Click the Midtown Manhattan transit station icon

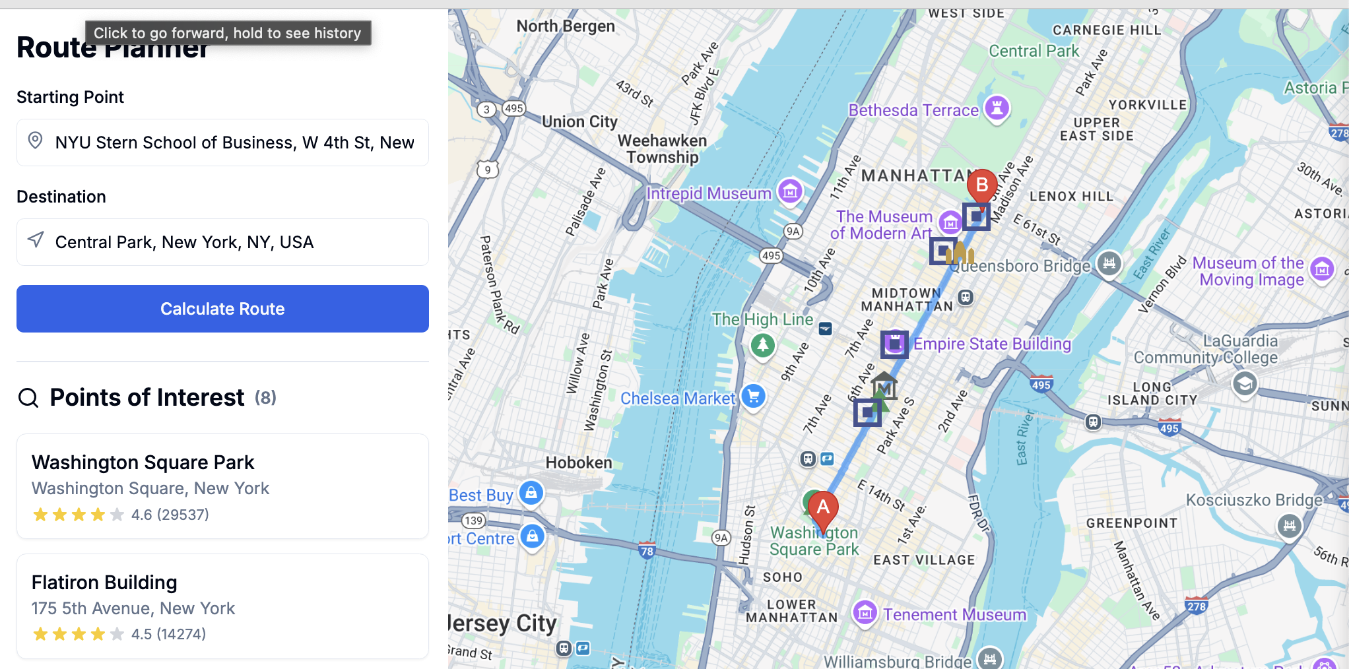(966, 298)
